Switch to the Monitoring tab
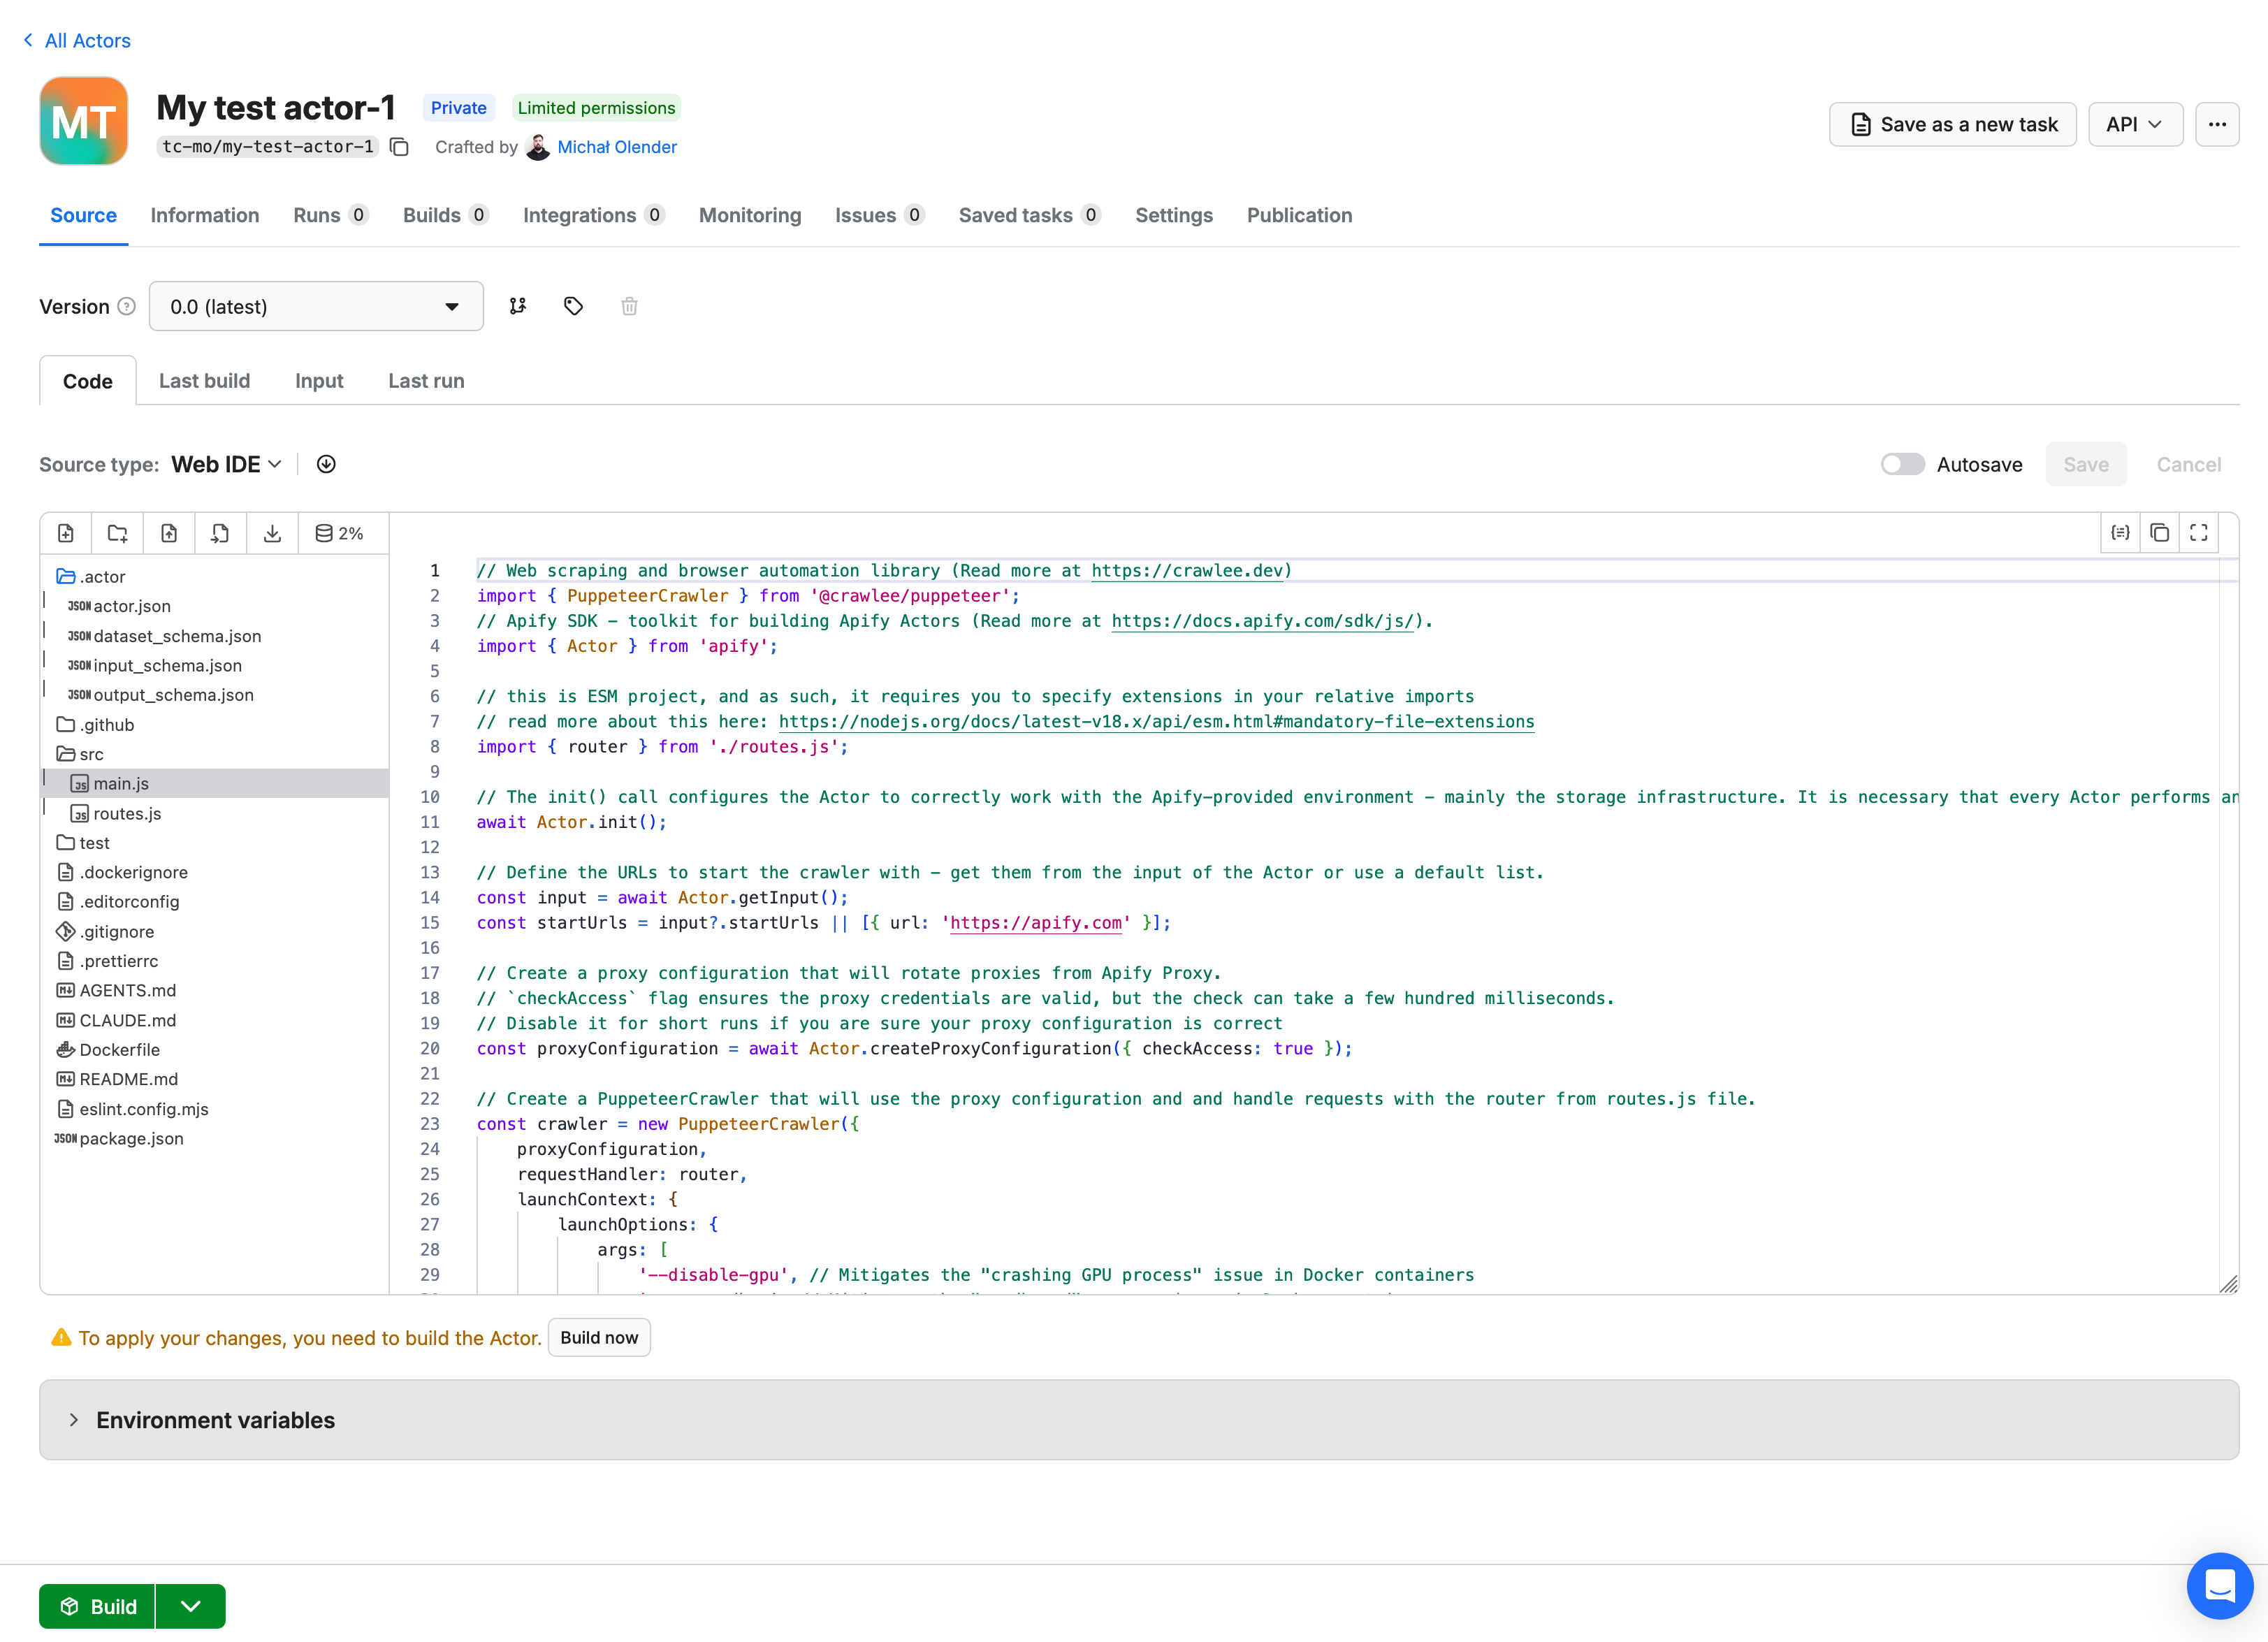 tap(750, 215)
